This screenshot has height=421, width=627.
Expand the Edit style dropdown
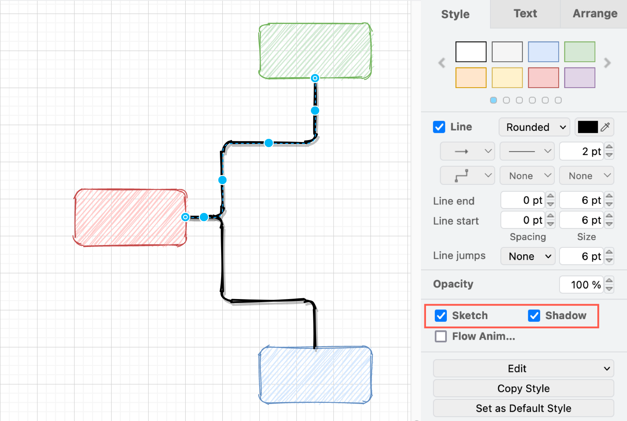pos(523,368)
